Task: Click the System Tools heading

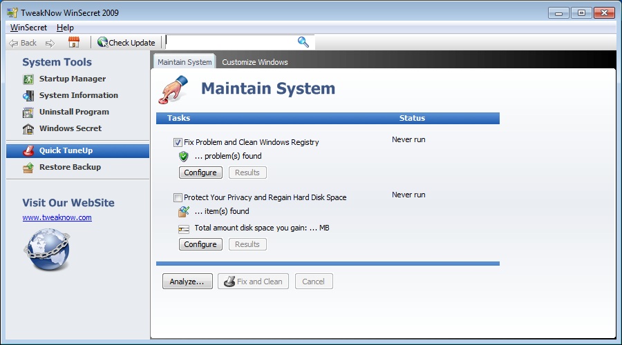Action: (x=57, y=62)
